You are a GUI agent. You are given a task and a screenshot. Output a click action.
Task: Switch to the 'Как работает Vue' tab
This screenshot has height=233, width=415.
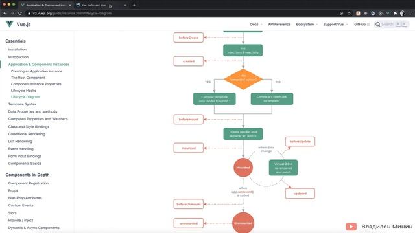click(x=101, y=5)
